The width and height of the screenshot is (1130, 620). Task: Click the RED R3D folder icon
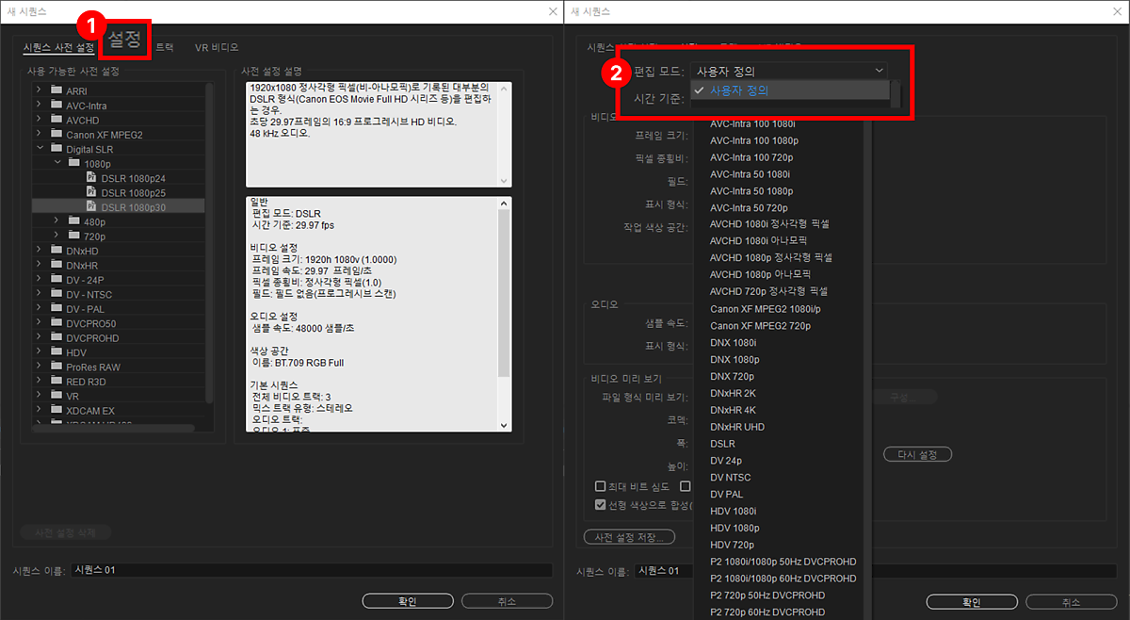coord(55,382)
